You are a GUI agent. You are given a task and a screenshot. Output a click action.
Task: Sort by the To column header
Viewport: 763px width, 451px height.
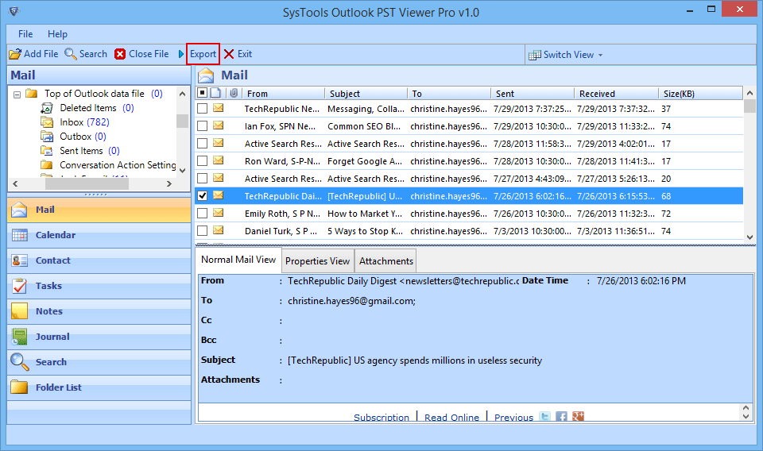click(x=448, y=94)
